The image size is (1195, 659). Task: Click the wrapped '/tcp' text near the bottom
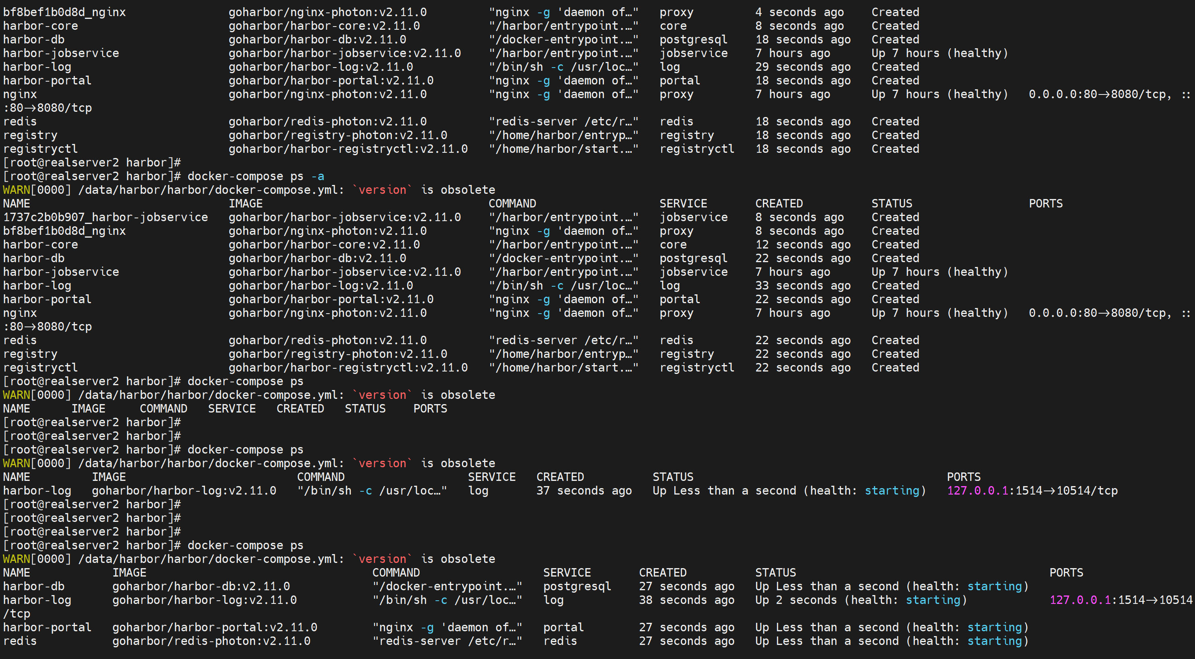point(16,614)
